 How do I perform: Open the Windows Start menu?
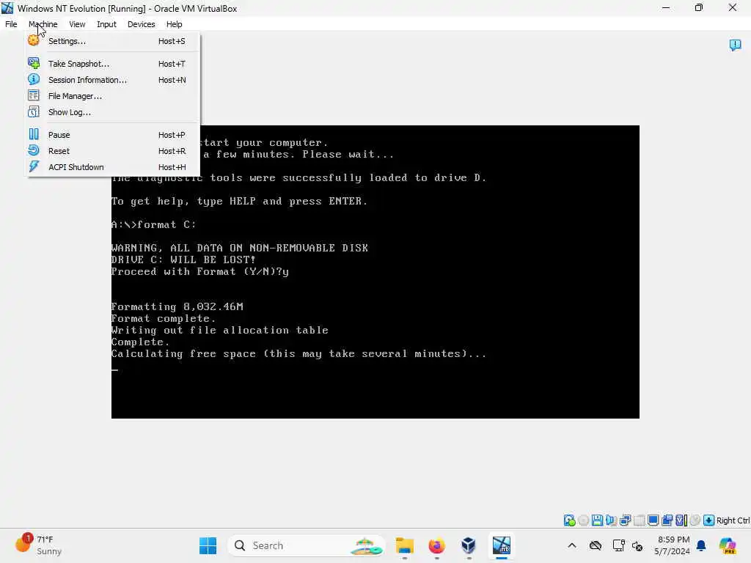pyautogui.click(x=208, y=545)
